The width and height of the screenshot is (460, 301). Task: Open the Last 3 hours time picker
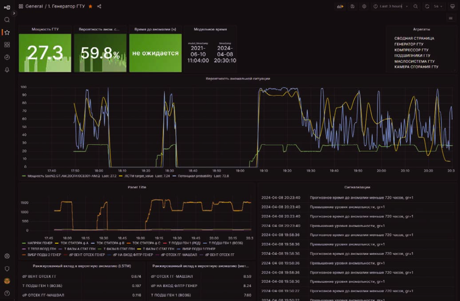(391, 6)
